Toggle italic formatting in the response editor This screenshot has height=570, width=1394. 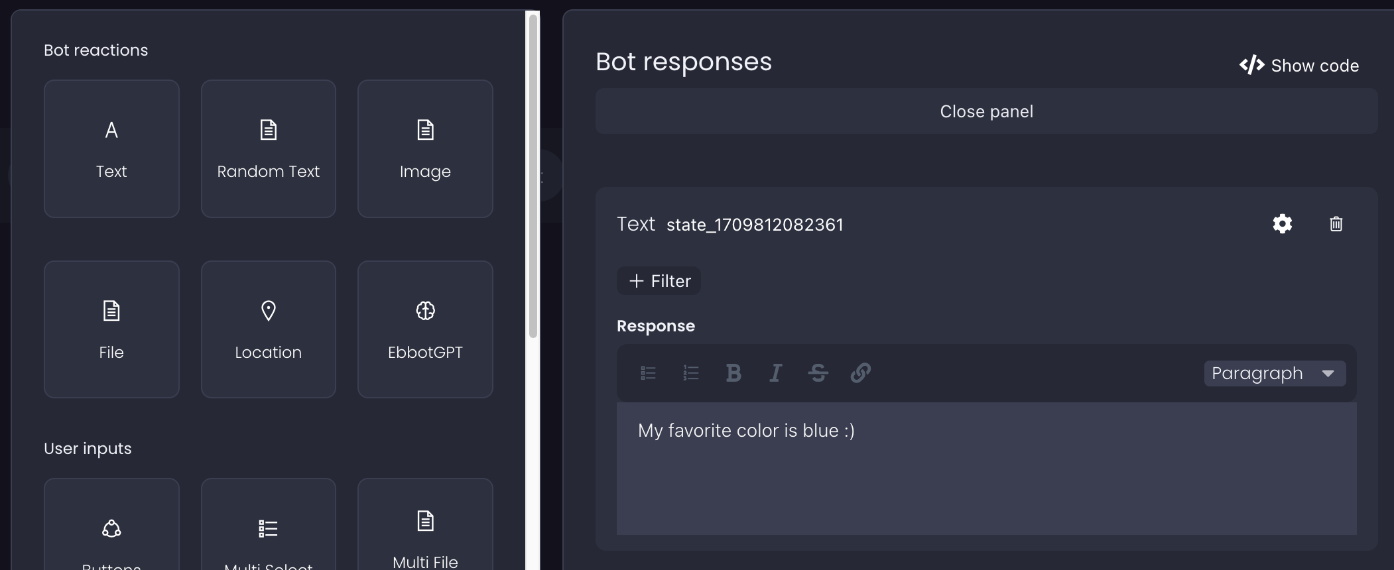pyautogui.click(x=775, y=373)
